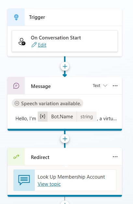Open the Message node more options menu
This screenshot has height=204, width=133.
(x=115, y=86)
